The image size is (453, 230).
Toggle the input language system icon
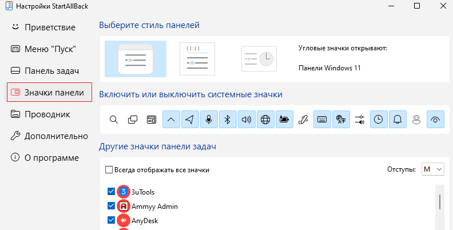point(341,120)
